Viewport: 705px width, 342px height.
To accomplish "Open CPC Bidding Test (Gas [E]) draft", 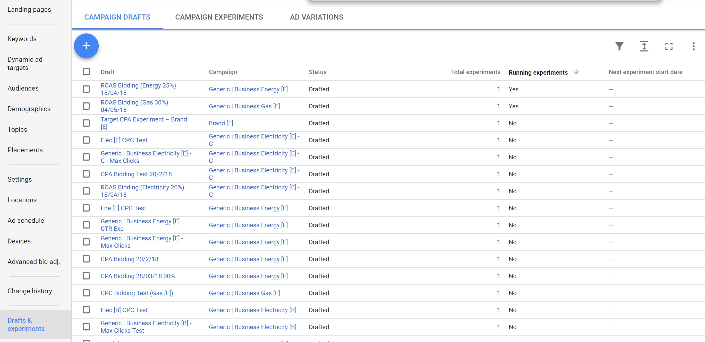I will [x=137, y=293].
